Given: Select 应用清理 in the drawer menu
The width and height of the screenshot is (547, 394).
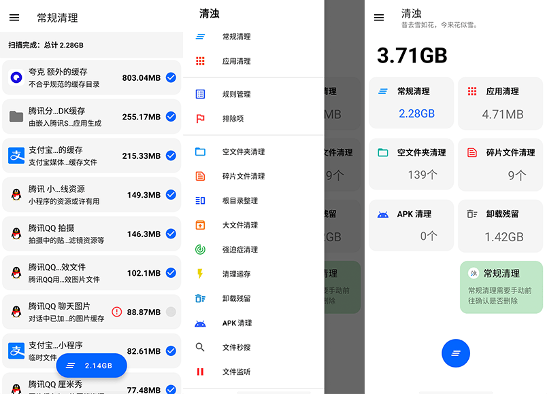Looking at the screenshot, I should click(254, 61).
